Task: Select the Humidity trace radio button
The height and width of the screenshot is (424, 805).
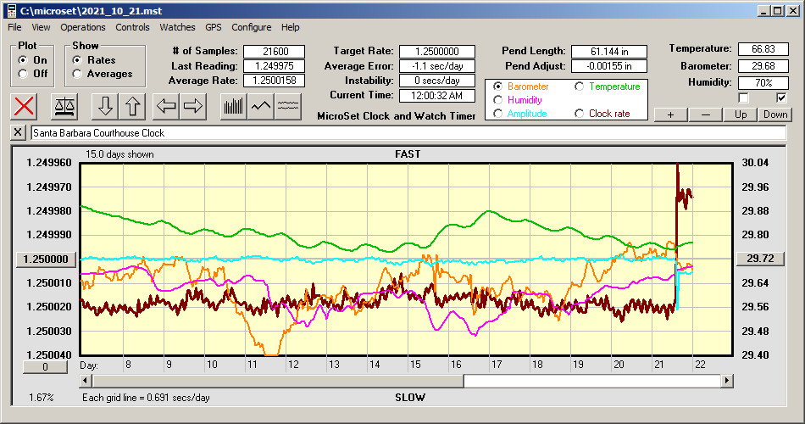Action: [x=497, y=100]
